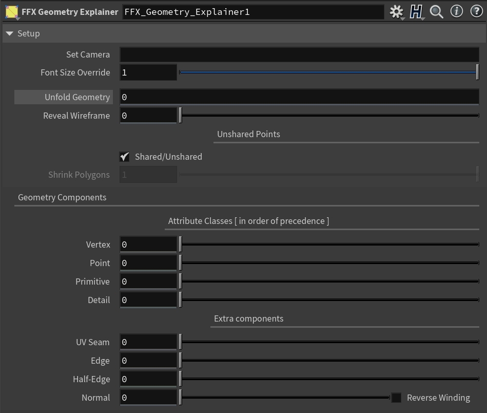Enable the Reverse Winding checkbox
487x413 pixels.
[396, 398]
